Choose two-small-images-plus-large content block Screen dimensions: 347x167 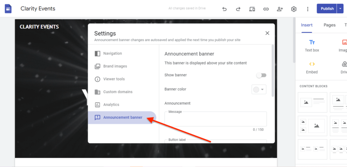312,126
